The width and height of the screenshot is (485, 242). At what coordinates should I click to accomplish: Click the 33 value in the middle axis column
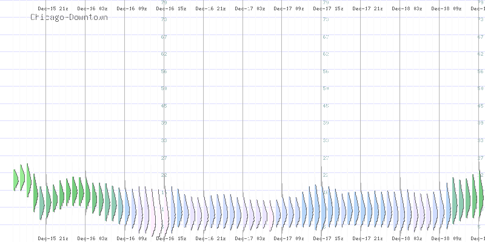326,140
